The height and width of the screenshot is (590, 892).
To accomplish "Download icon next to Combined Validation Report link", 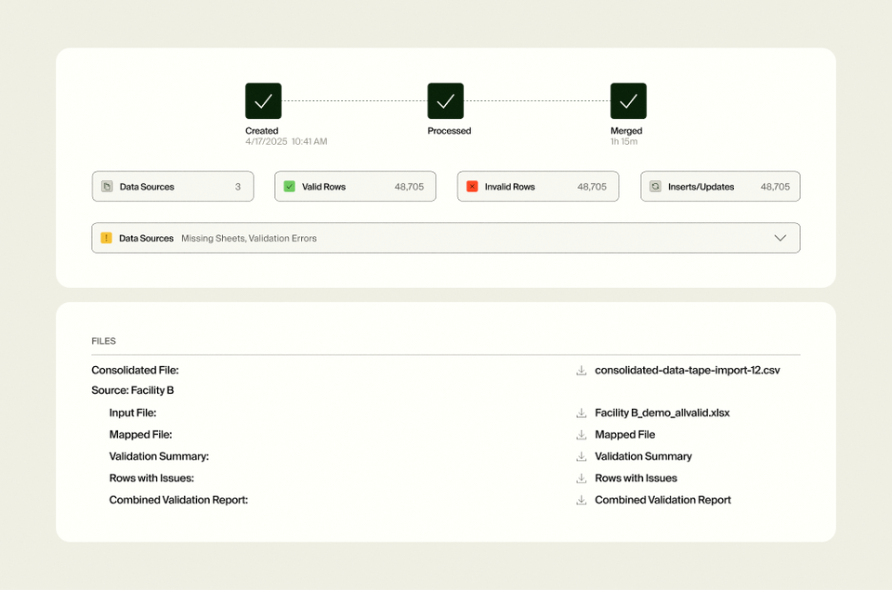I will 581,500.
